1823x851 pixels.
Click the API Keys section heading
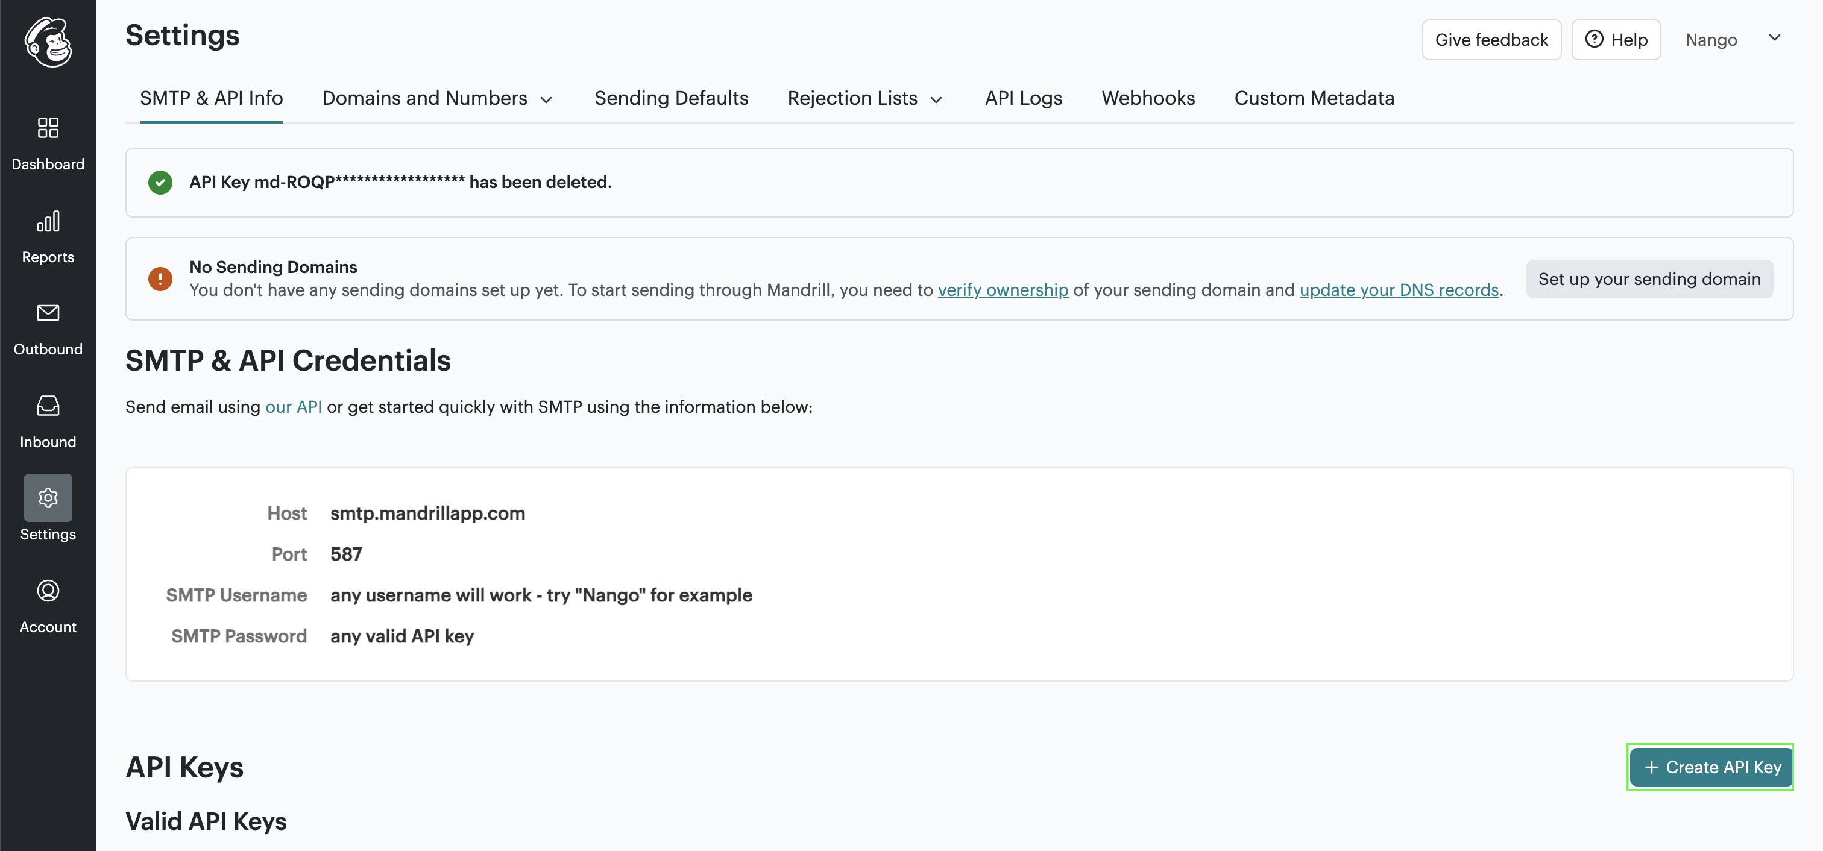184,767
